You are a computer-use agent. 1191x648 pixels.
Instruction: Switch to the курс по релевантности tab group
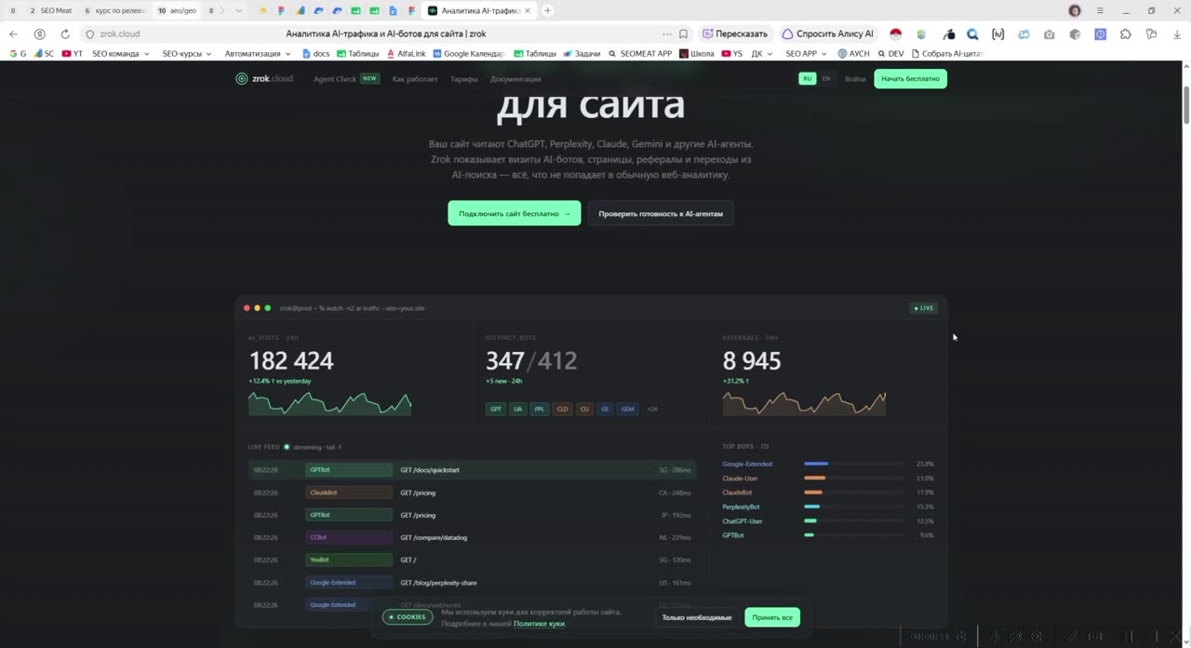[115, 10]
